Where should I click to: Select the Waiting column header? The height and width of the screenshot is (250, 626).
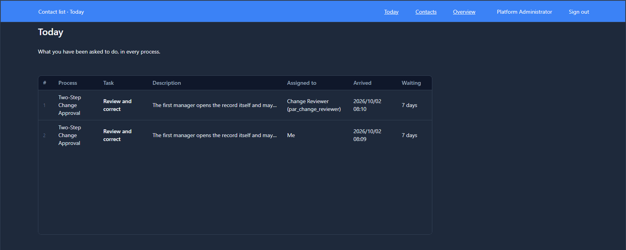coord(411,83)
